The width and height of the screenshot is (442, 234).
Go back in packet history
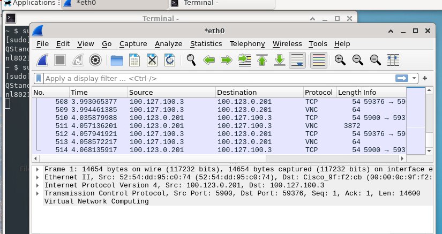point(209,60)
